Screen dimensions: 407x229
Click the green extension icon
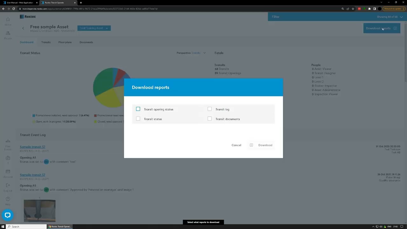(364, 9)
